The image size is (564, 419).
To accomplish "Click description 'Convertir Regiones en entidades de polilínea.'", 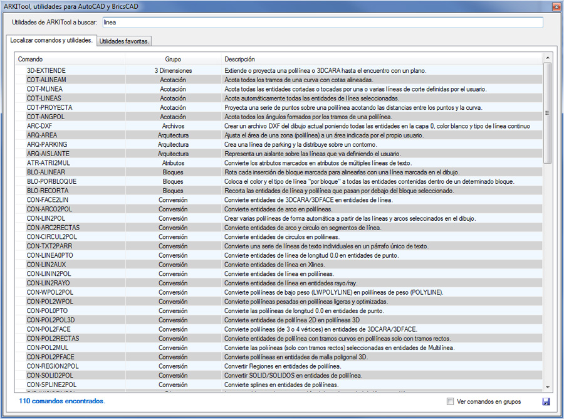I will point(283,366).
